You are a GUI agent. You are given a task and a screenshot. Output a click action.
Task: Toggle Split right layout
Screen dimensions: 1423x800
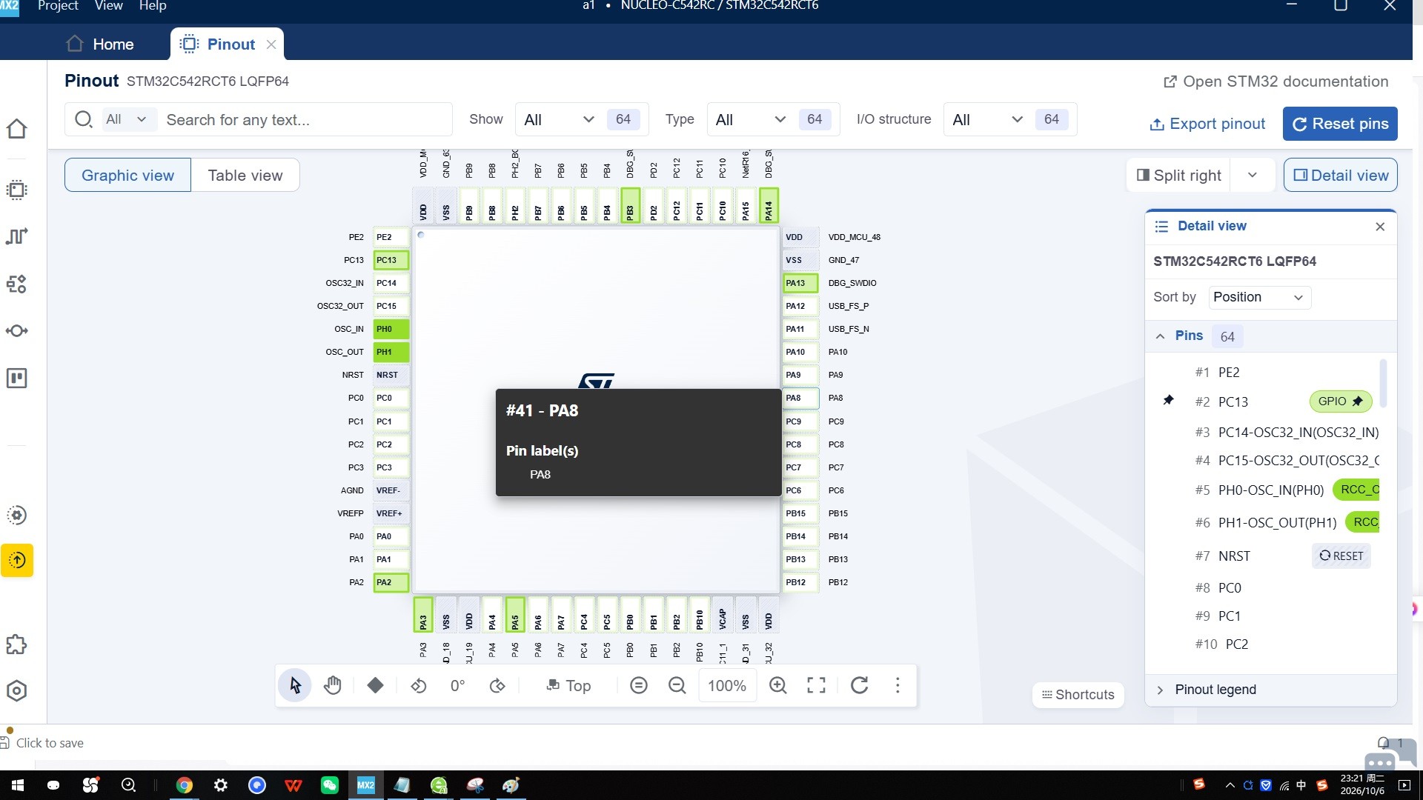pos(1178,176)
